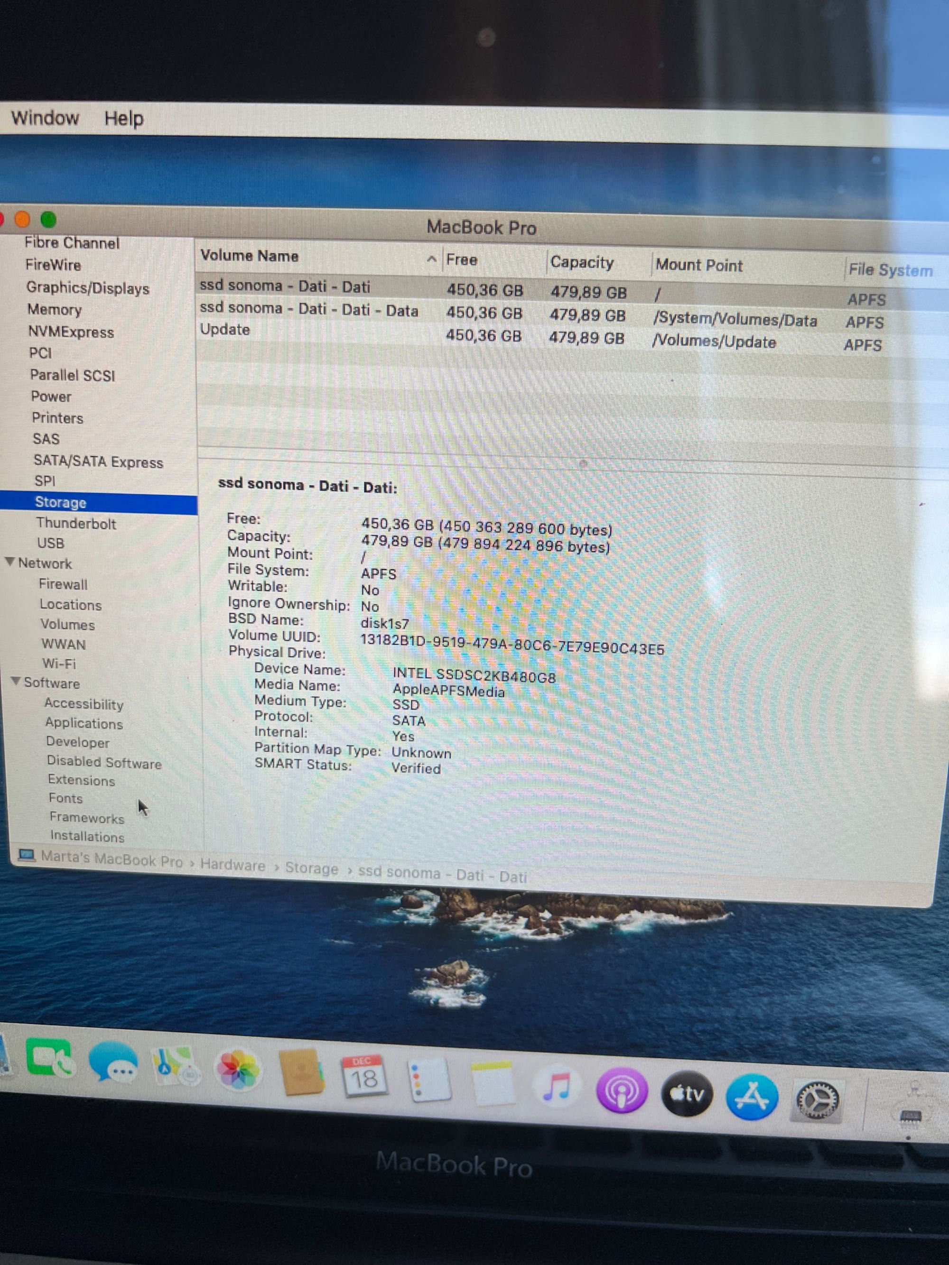
Task: Select SPI in sidebar
Action: (45, 481)
